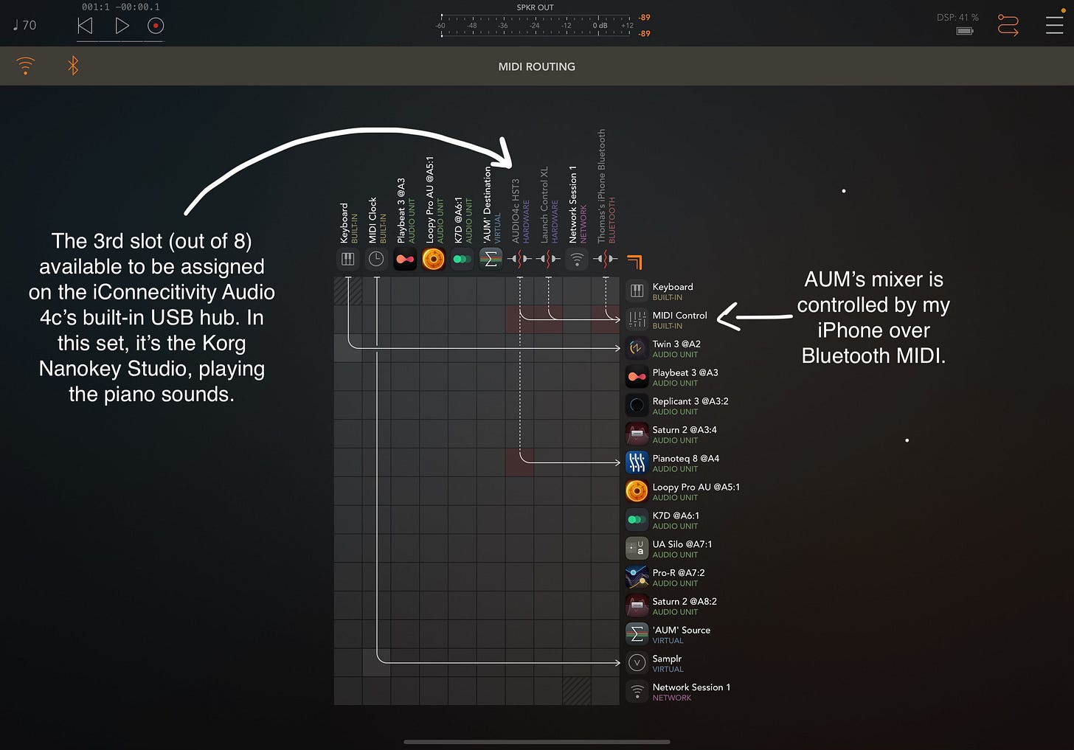Select the Samplr virtual destination icon
The image size is (1074, 750).
[x=637, y=663]
